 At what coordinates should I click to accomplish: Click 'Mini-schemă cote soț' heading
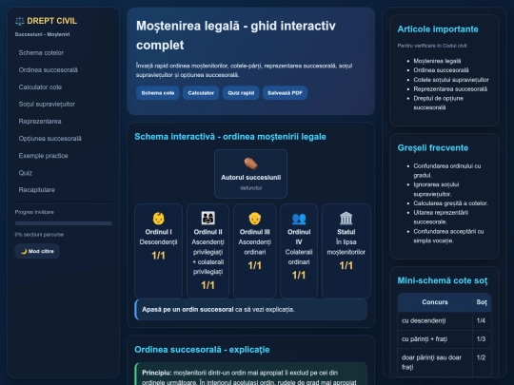click(443, 280)
